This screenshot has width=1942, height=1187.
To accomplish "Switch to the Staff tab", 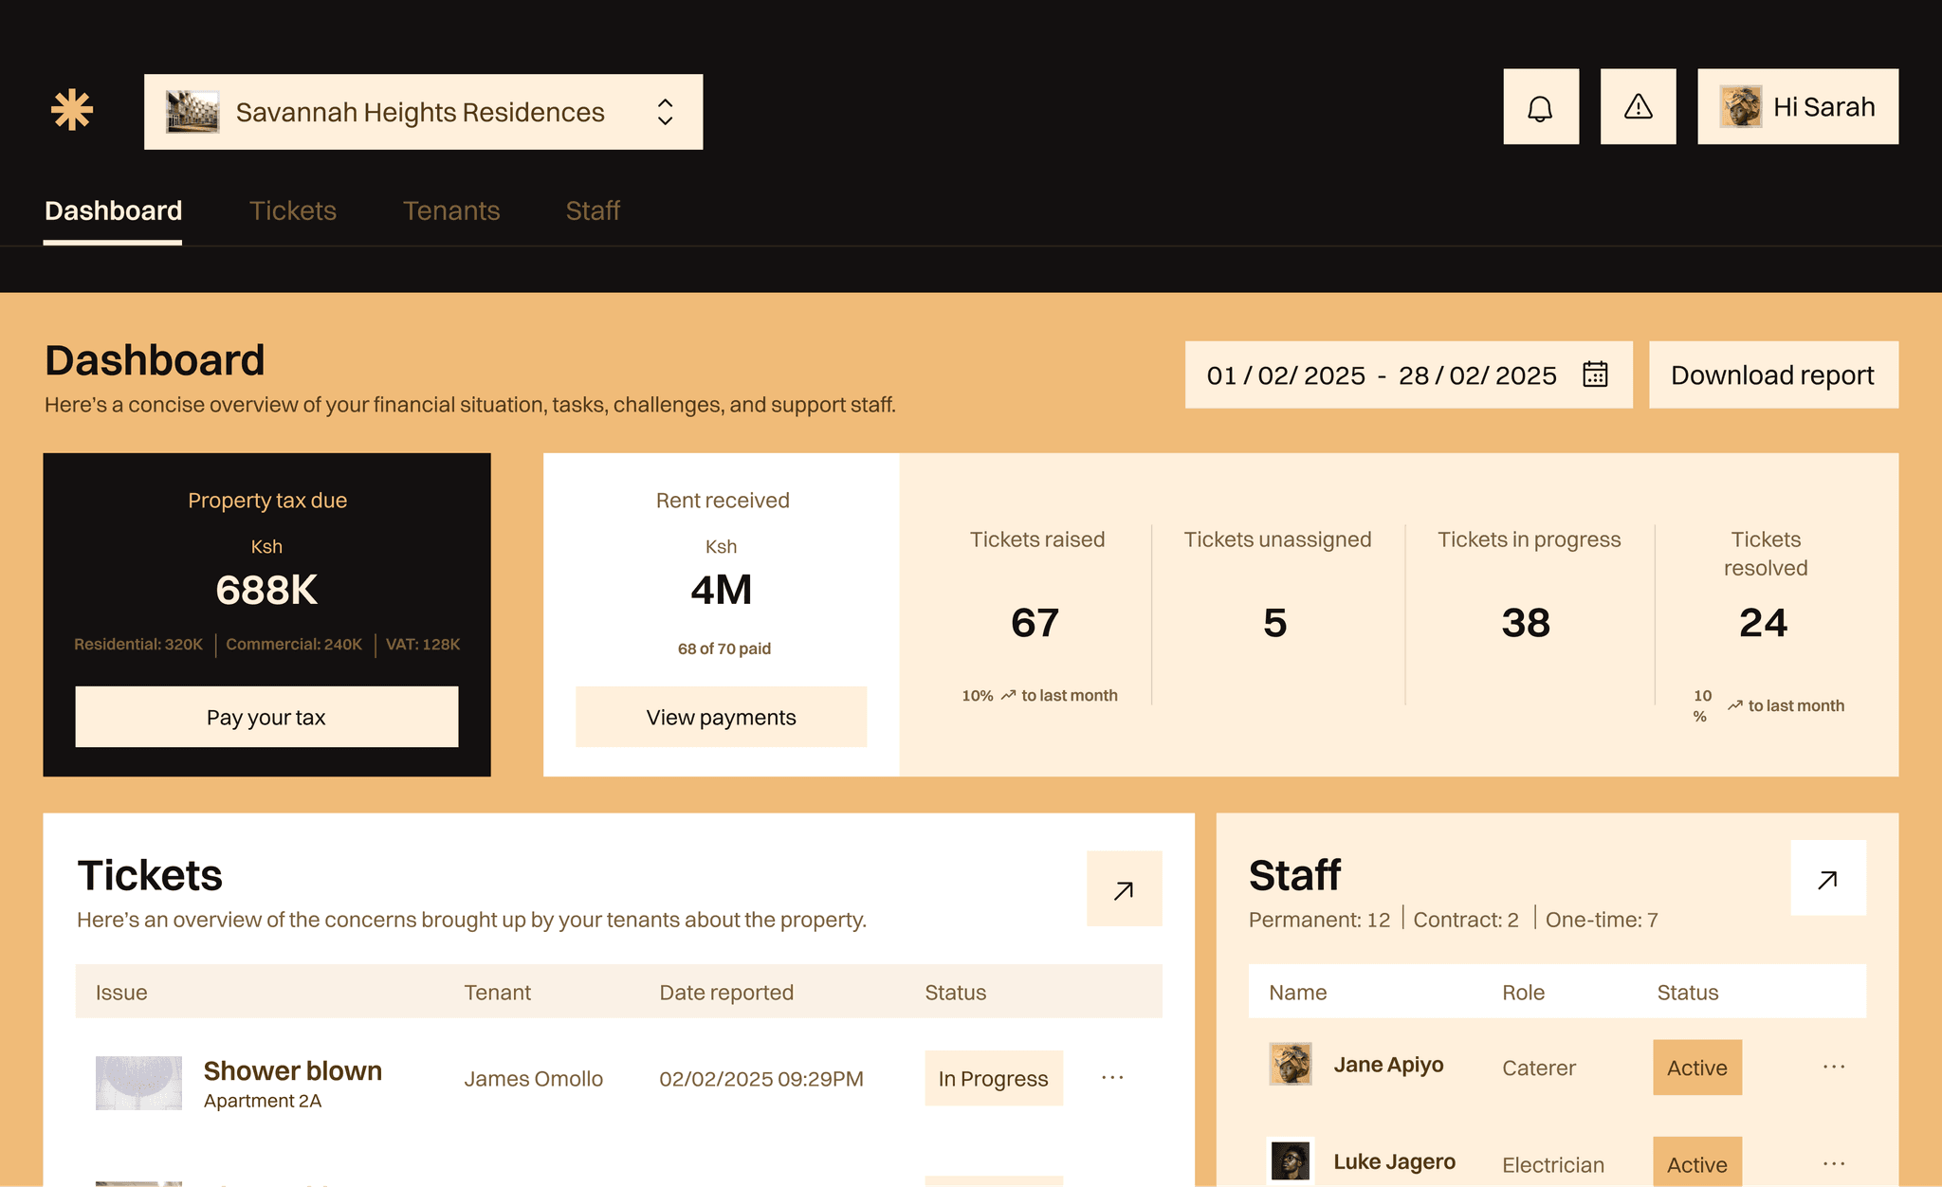I will click(593, 210).
